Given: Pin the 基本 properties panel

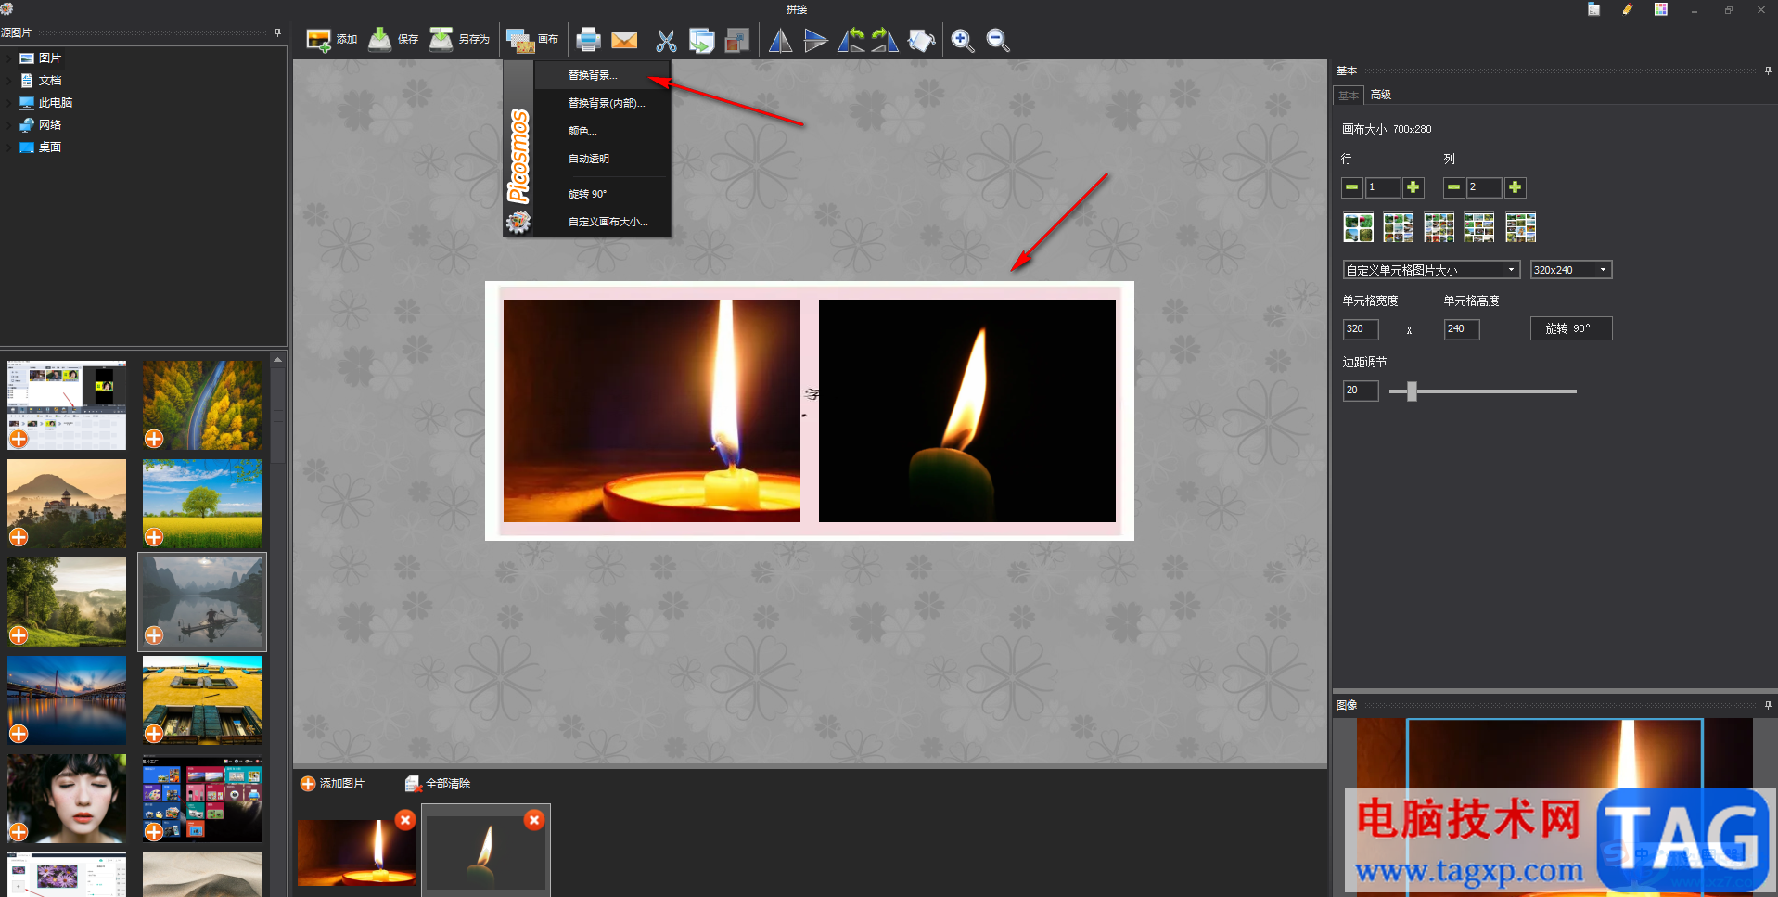Looking at the screenshot, I should [x=1768, y=70].
